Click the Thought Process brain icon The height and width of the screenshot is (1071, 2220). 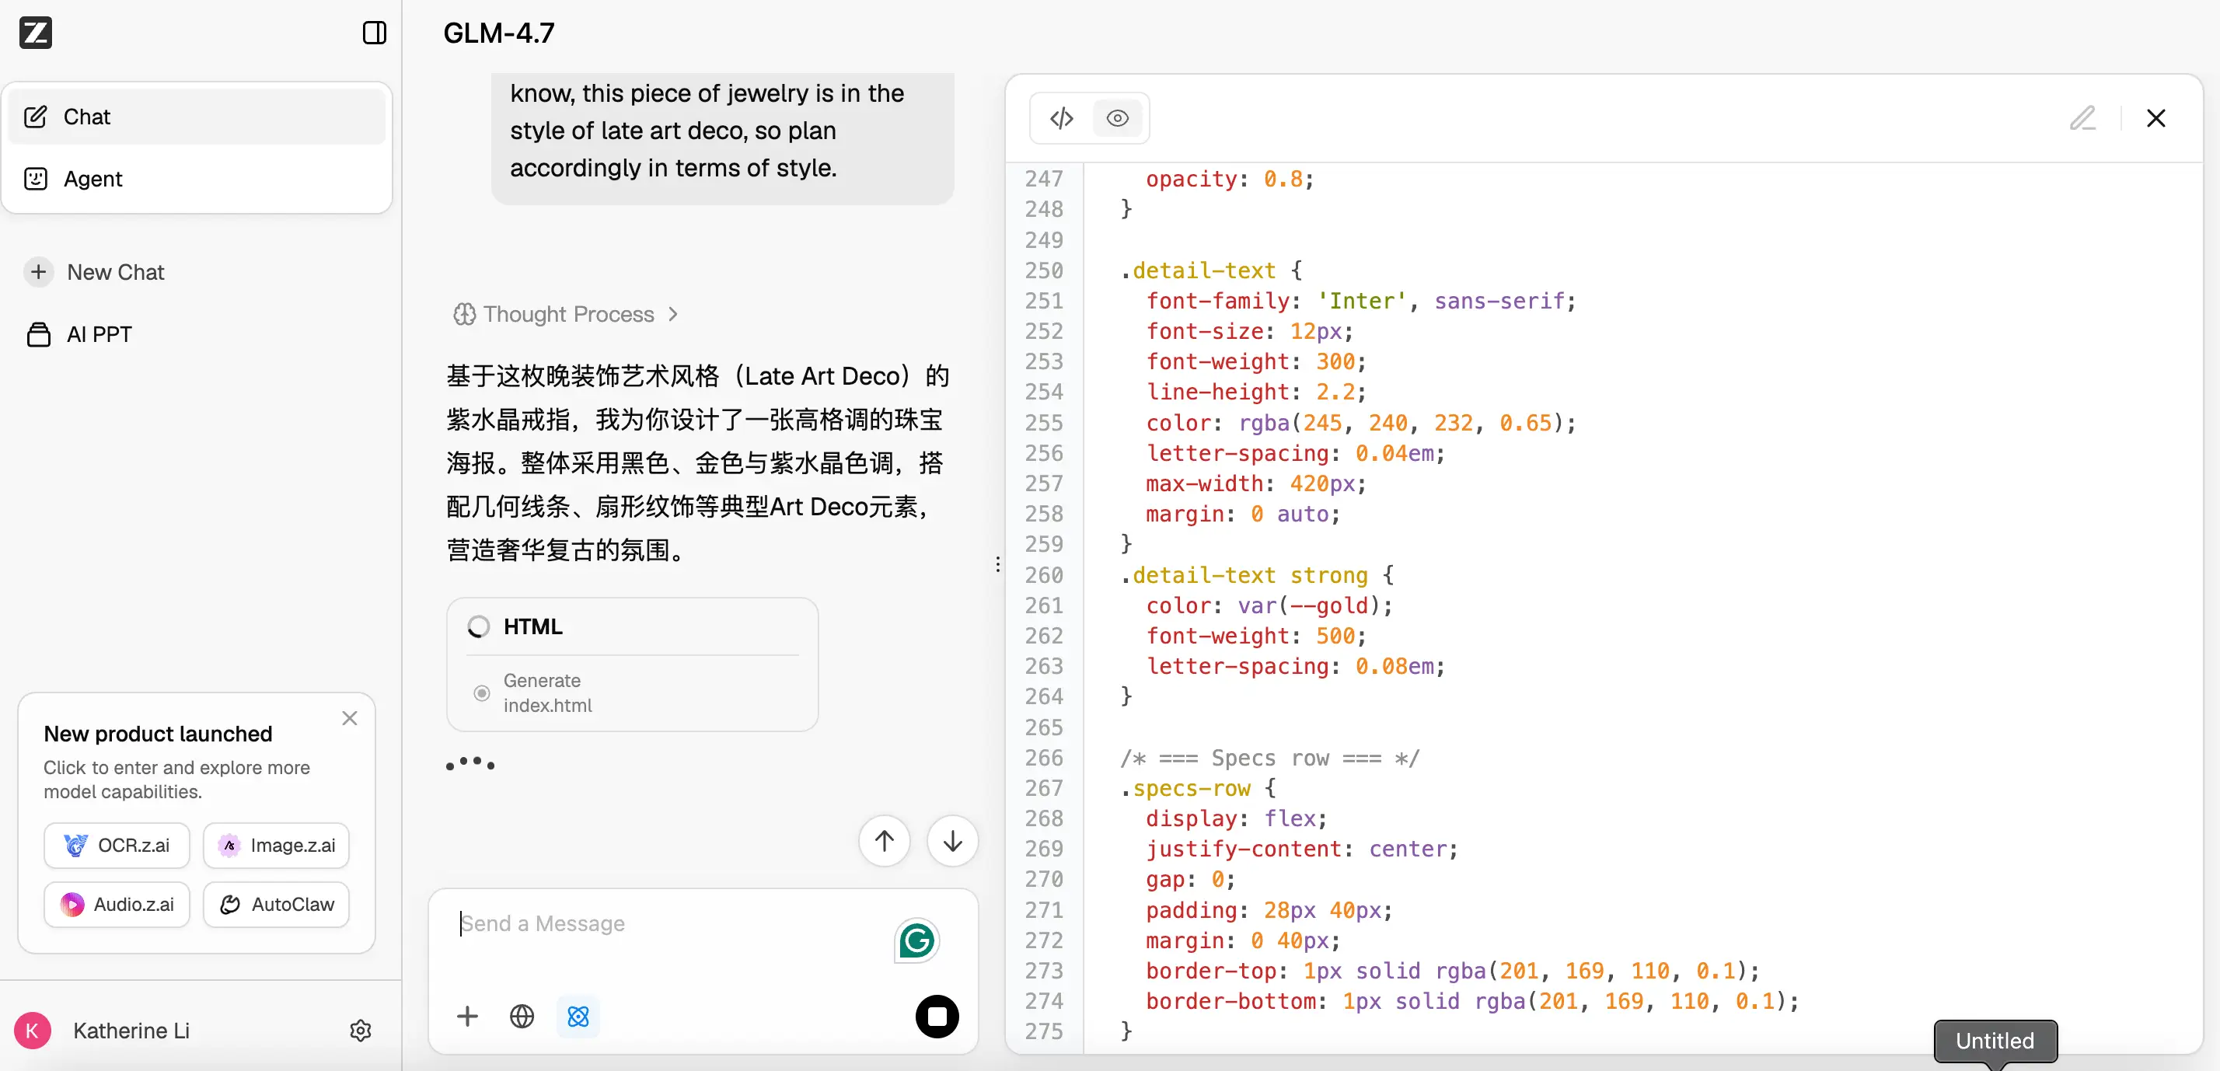[463, 314]
